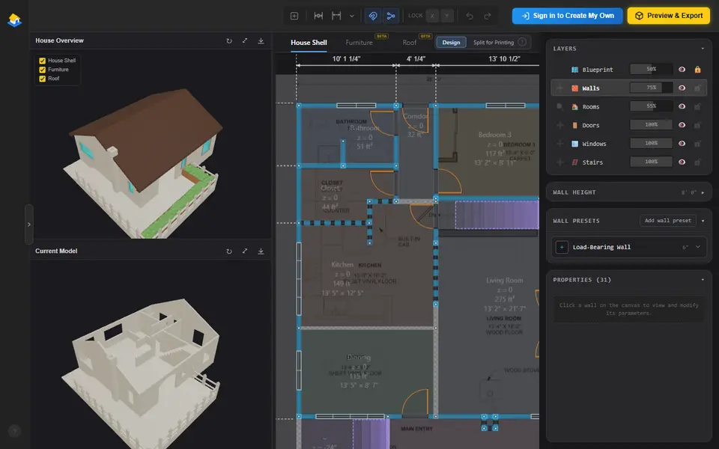The height and width of the screenshot is (449, 719).
Task: Click the magnifier icon beside Rooms layer
Action: click(x=559, y=106)
